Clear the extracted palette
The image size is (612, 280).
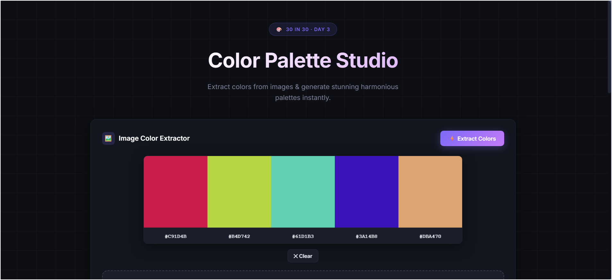tap(303, 256)
